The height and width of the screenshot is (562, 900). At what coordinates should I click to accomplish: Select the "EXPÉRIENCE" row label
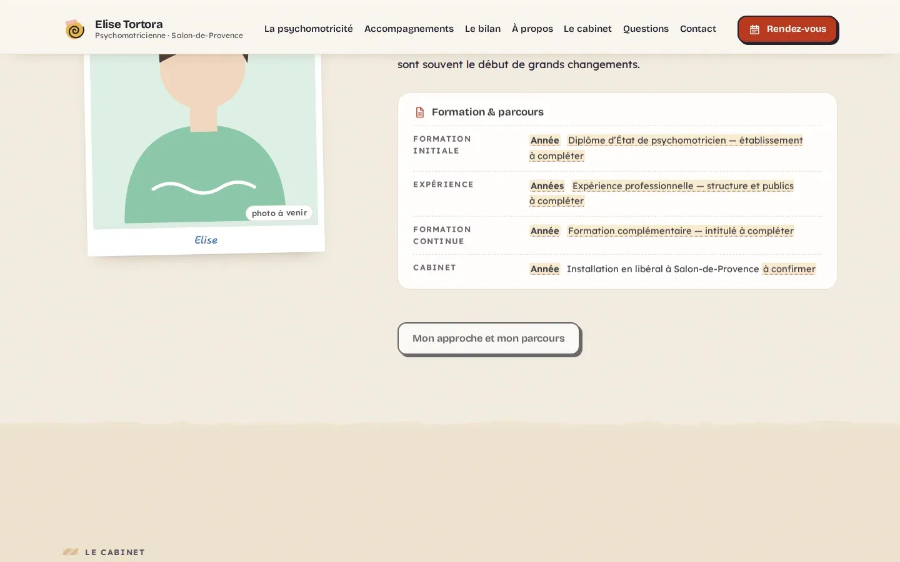[x=443, y=184]
